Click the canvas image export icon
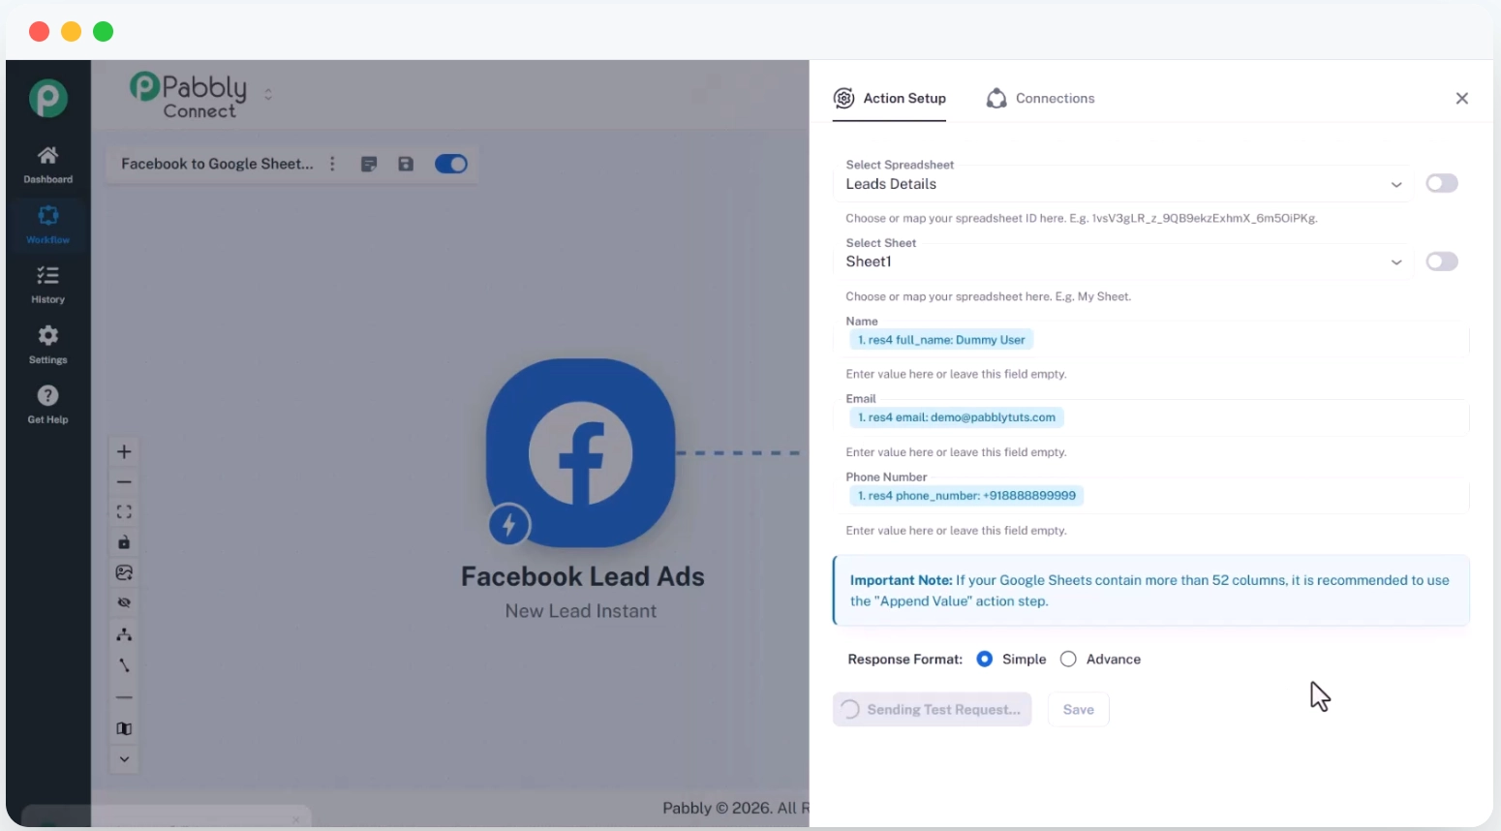This screenshot has width=1501, height=831. [x=124, y=572]
